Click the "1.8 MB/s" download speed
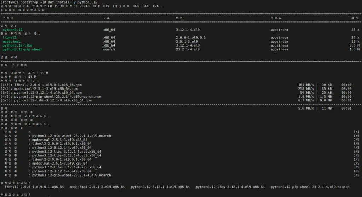Screen dimensions: 362x197 pos(306,97)
